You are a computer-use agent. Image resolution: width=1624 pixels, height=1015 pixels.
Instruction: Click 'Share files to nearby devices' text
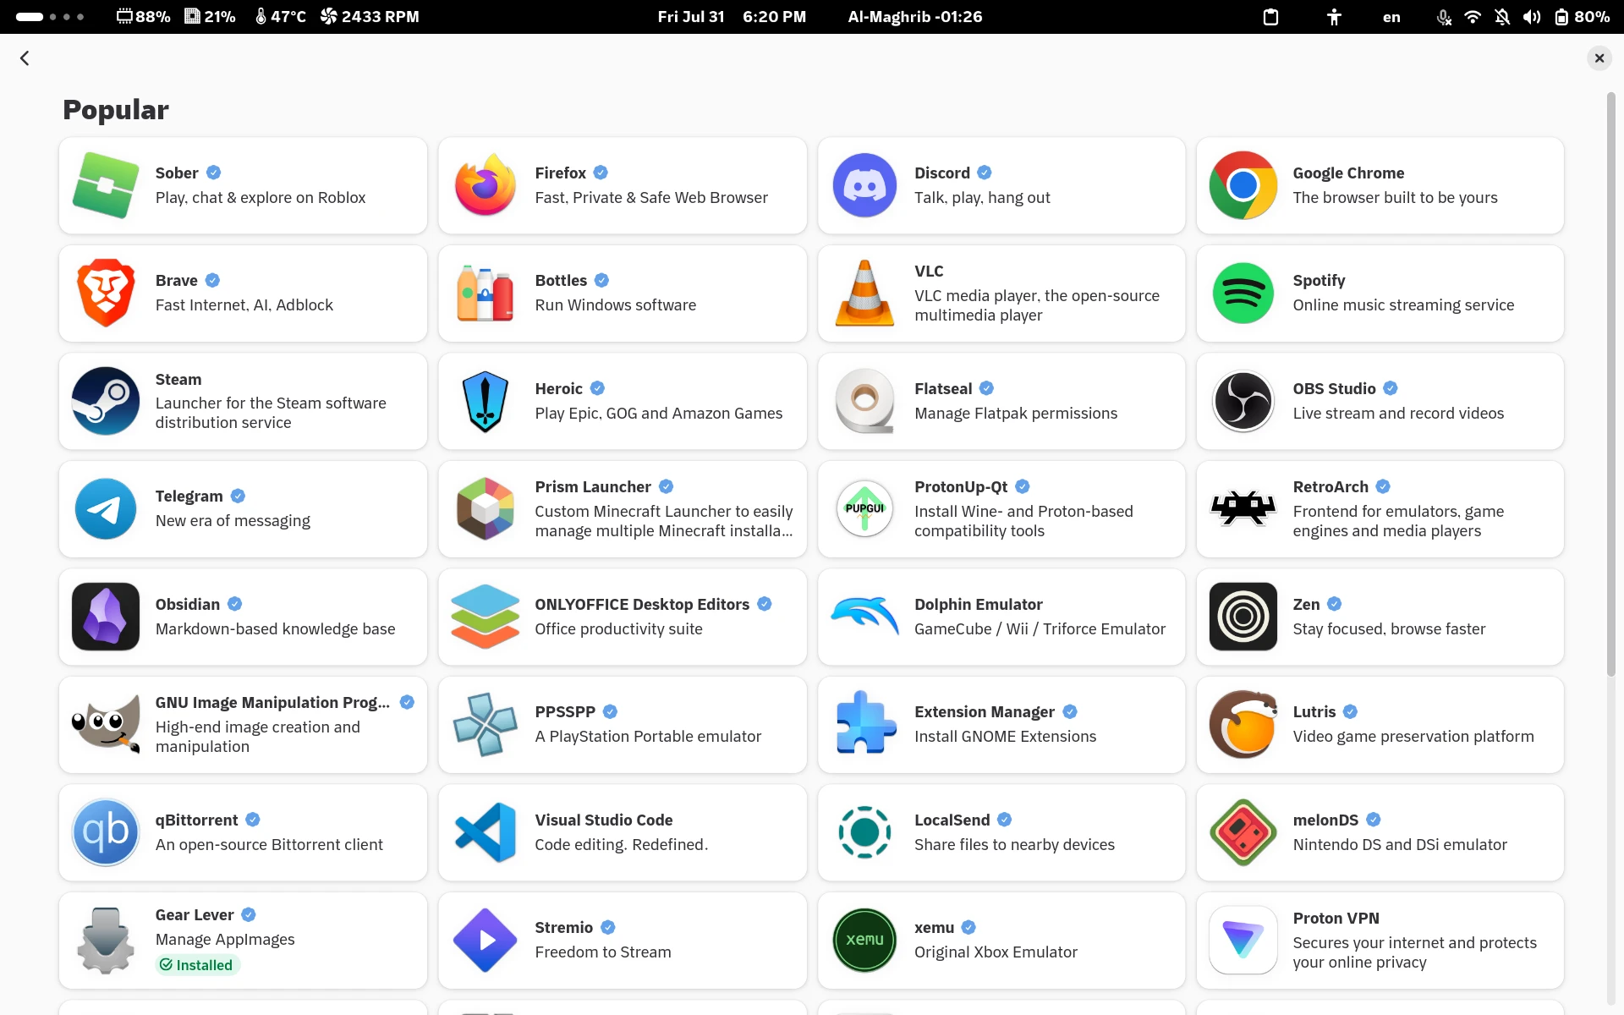1014,844
